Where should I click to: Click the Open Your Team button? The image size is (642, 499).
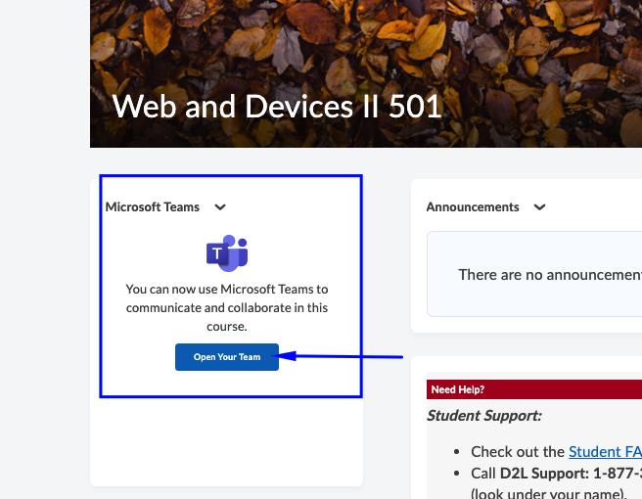227,357
